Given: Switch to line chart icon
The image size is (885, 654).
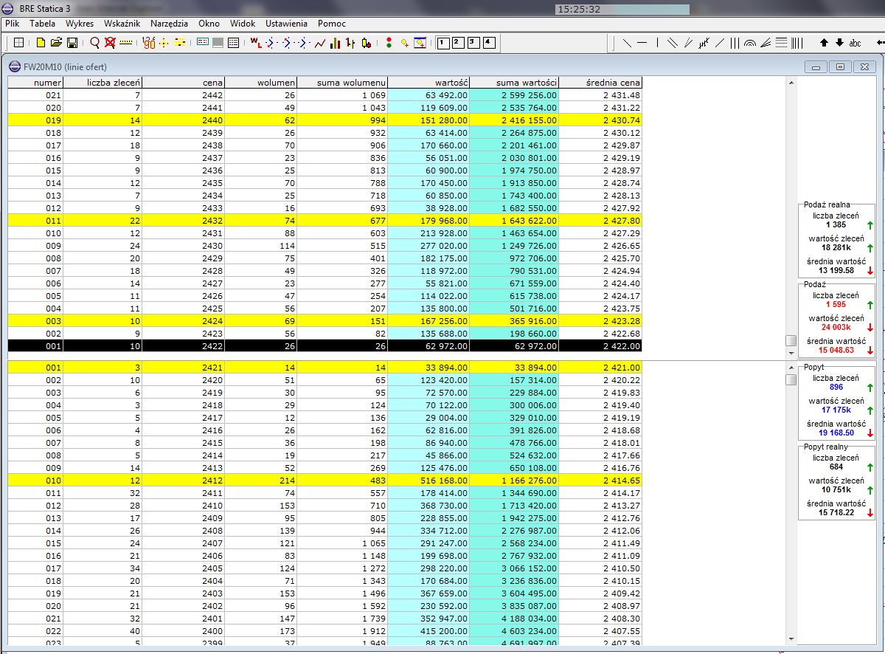Looking at the screenshot, I should (x=320, y=44).
